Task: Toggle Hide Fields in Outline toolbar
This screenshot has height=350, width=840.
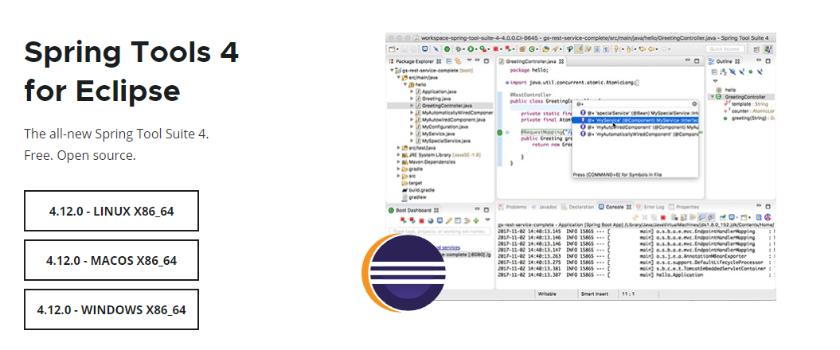Action: [x=733, y=72]
